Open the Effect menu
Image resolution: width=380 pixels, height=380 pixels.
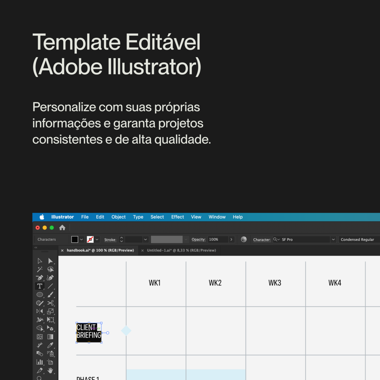coord(178,217)
